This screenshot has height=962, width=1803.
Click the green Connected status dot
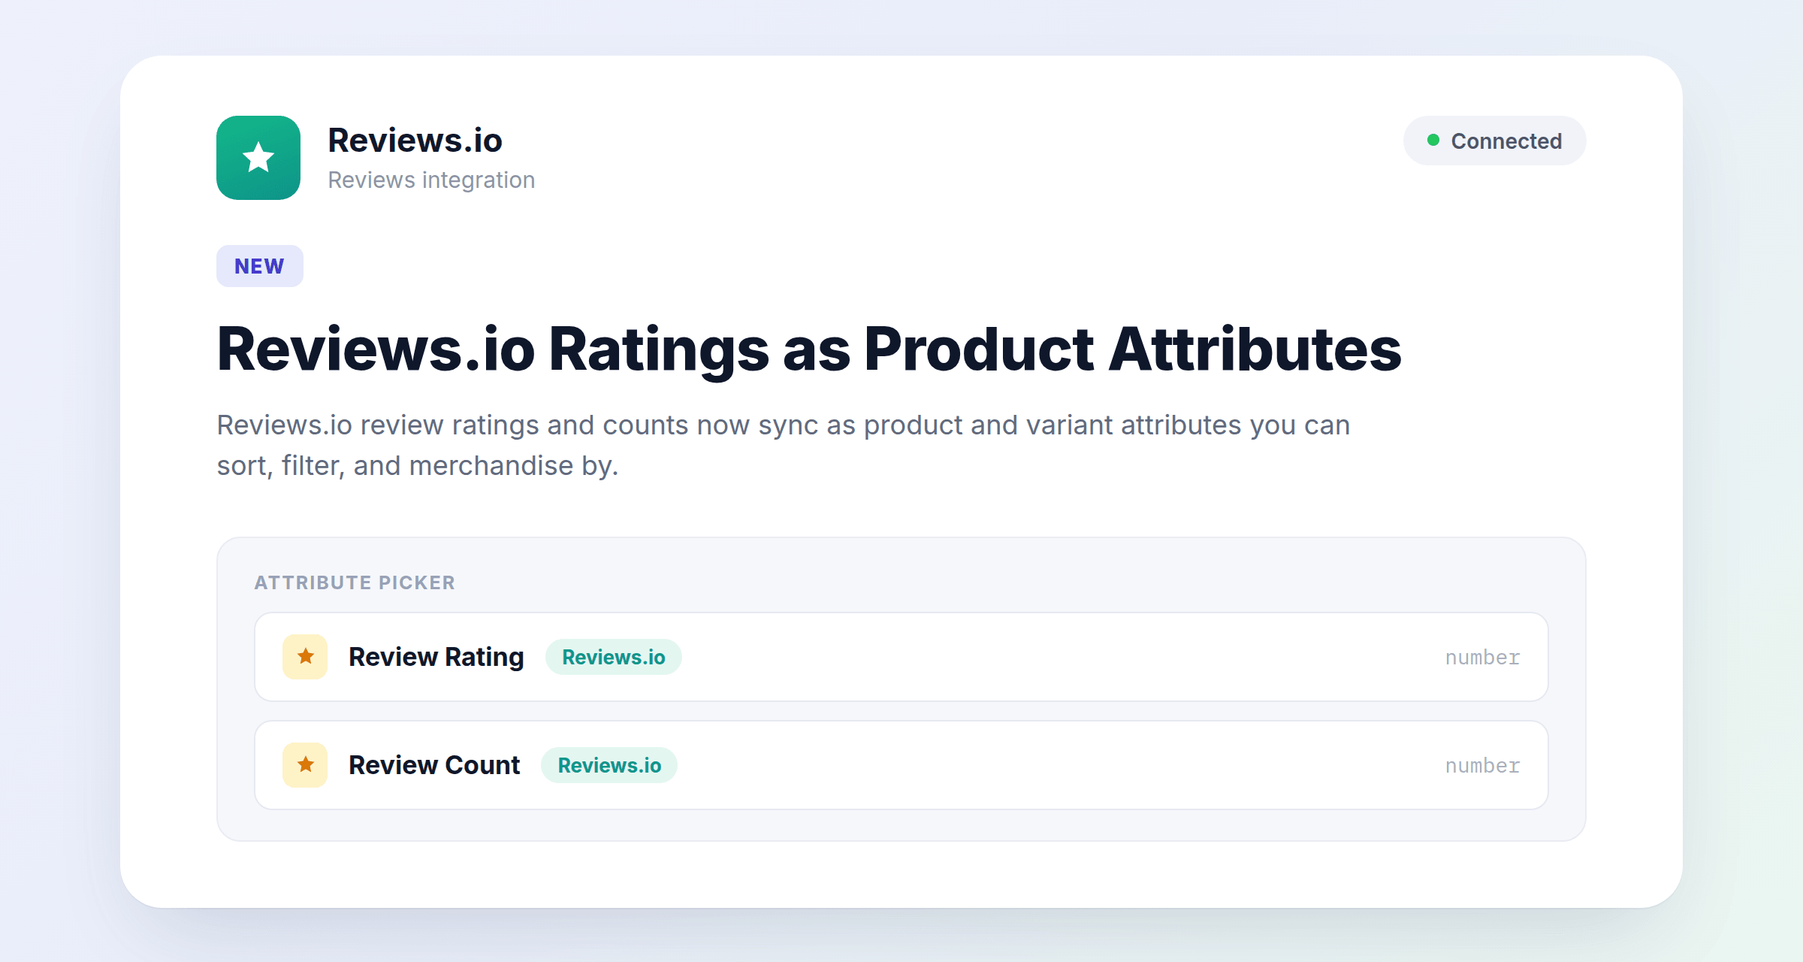pos(1433,140)
